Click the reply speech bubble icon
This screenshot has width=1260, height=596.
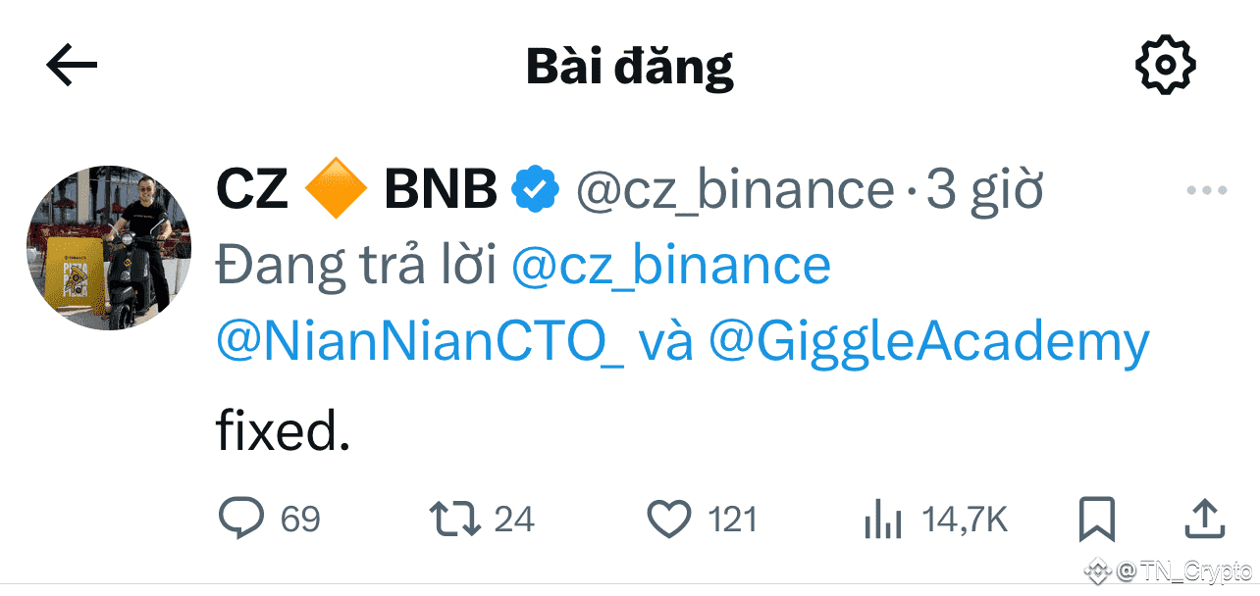(x=240, y=519)
